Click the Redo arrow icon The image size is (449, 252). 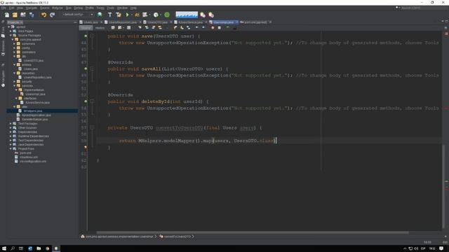[52, 15]
